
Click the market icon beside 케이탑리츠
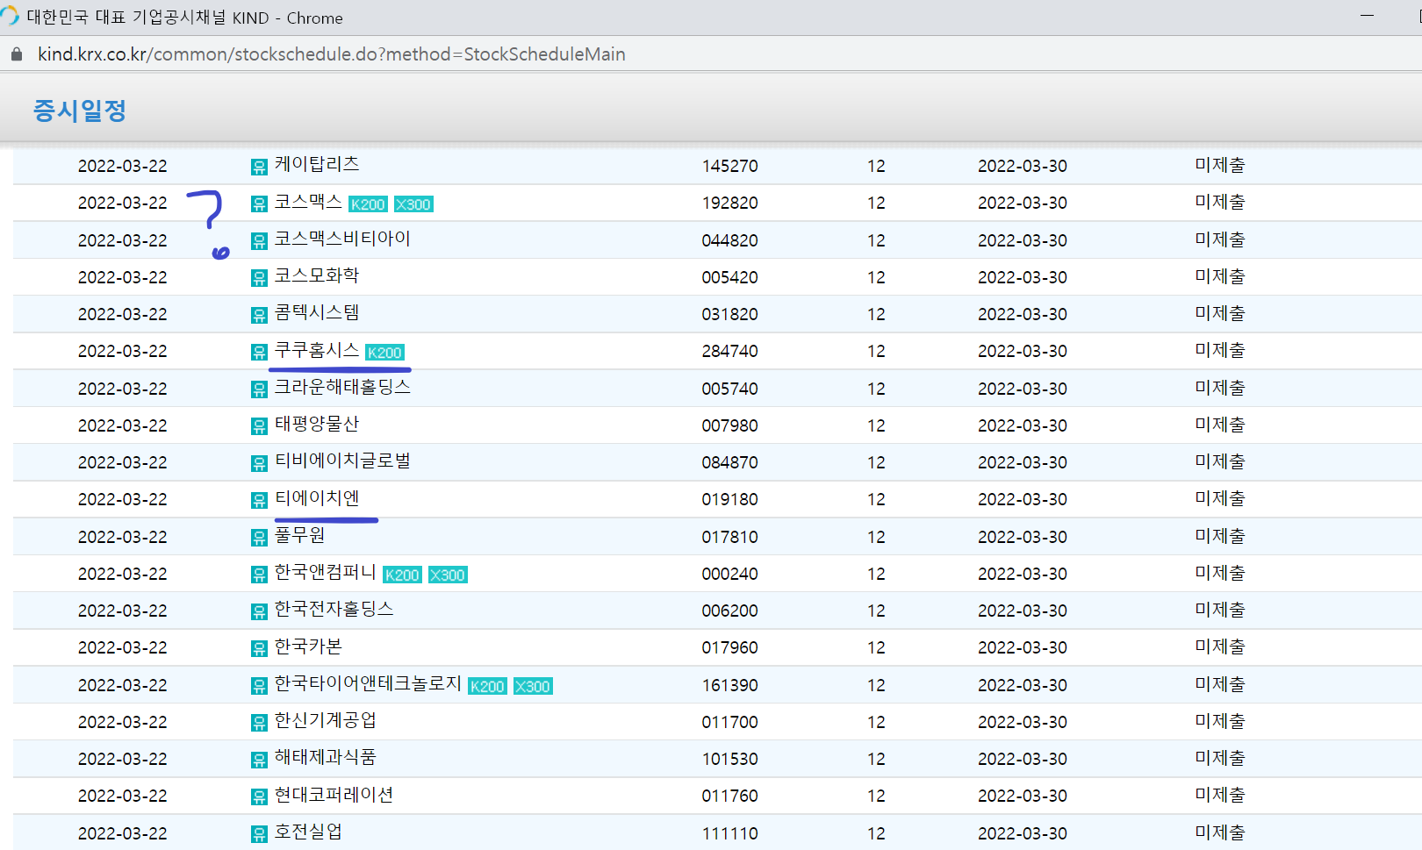tap(259, 167)
